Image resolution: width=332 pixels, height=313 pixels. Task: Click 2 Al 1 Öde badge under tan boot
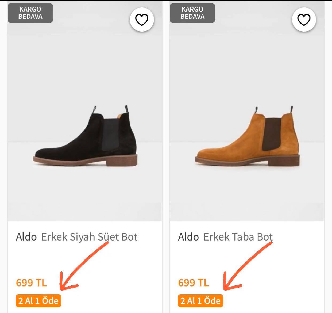[200, 301]
